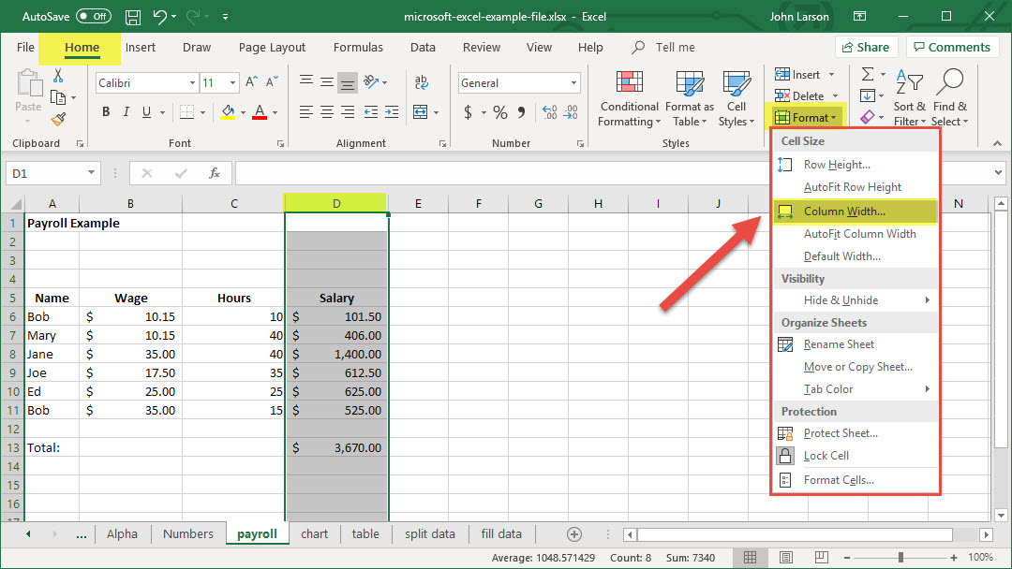Image resolution: width=1012 pixels, height=569 pixels.
Task: Toggle Lock Cell in Format menu
Action: 826,456
